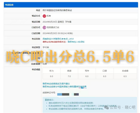Image resolution: width=140 pixels, height=113 pixels.
Task: Select the 听力 score column header
Action: (x=52, y=71)
